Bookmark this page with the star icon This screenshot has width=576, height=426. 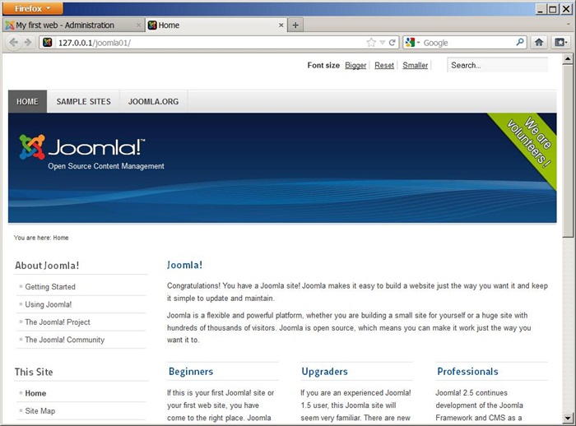371,43
